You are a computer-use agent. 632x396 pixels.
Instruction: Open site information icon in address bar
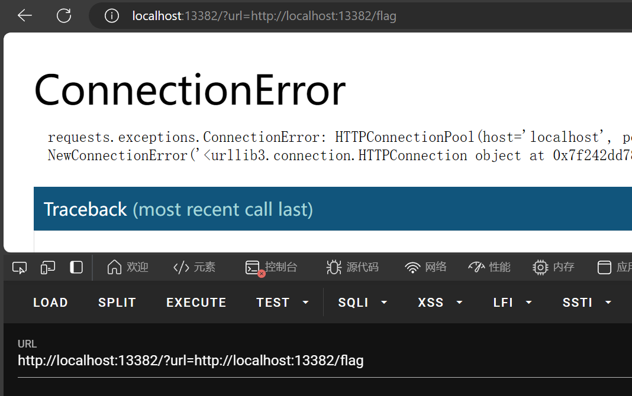tap(112, 16)
